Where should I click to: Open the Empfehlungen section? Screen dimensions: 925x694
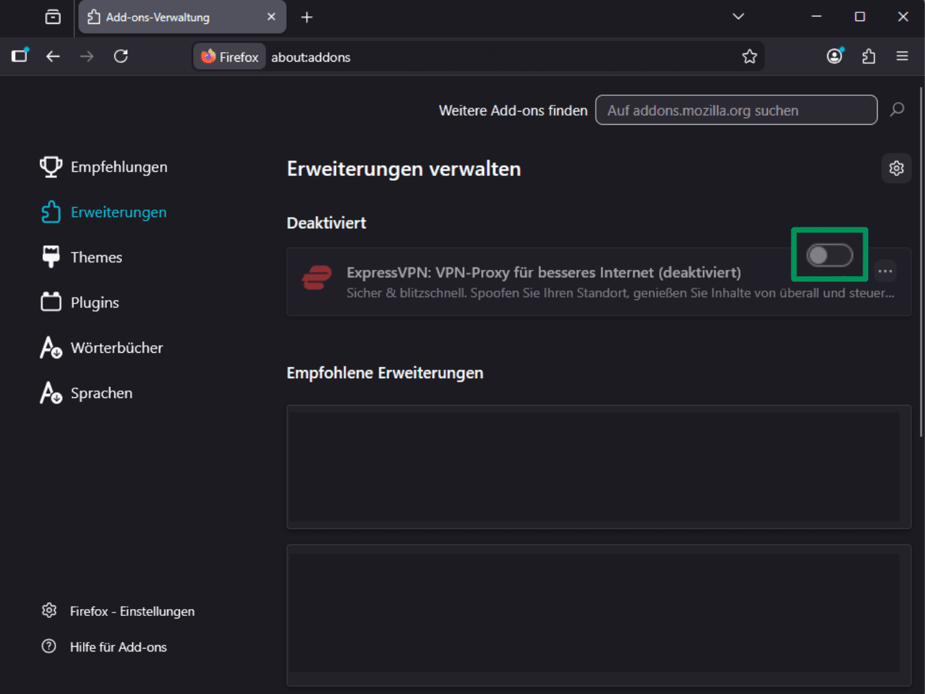pos(118,166)
